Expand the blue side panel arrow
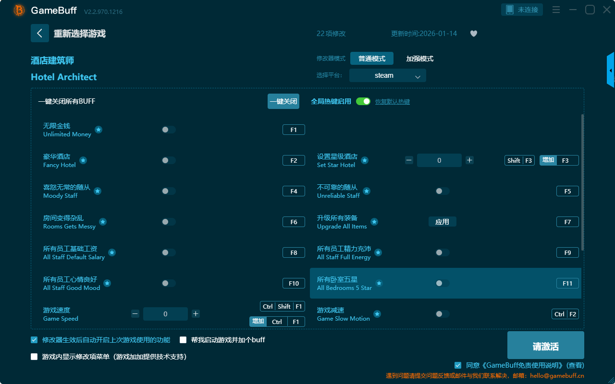This screenshot has width=615, height=384. tap(611, 71)
